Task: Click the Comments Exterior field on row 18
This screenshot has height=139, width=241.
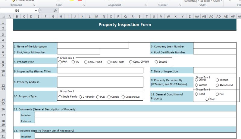Action: click(x=135, y=120)
